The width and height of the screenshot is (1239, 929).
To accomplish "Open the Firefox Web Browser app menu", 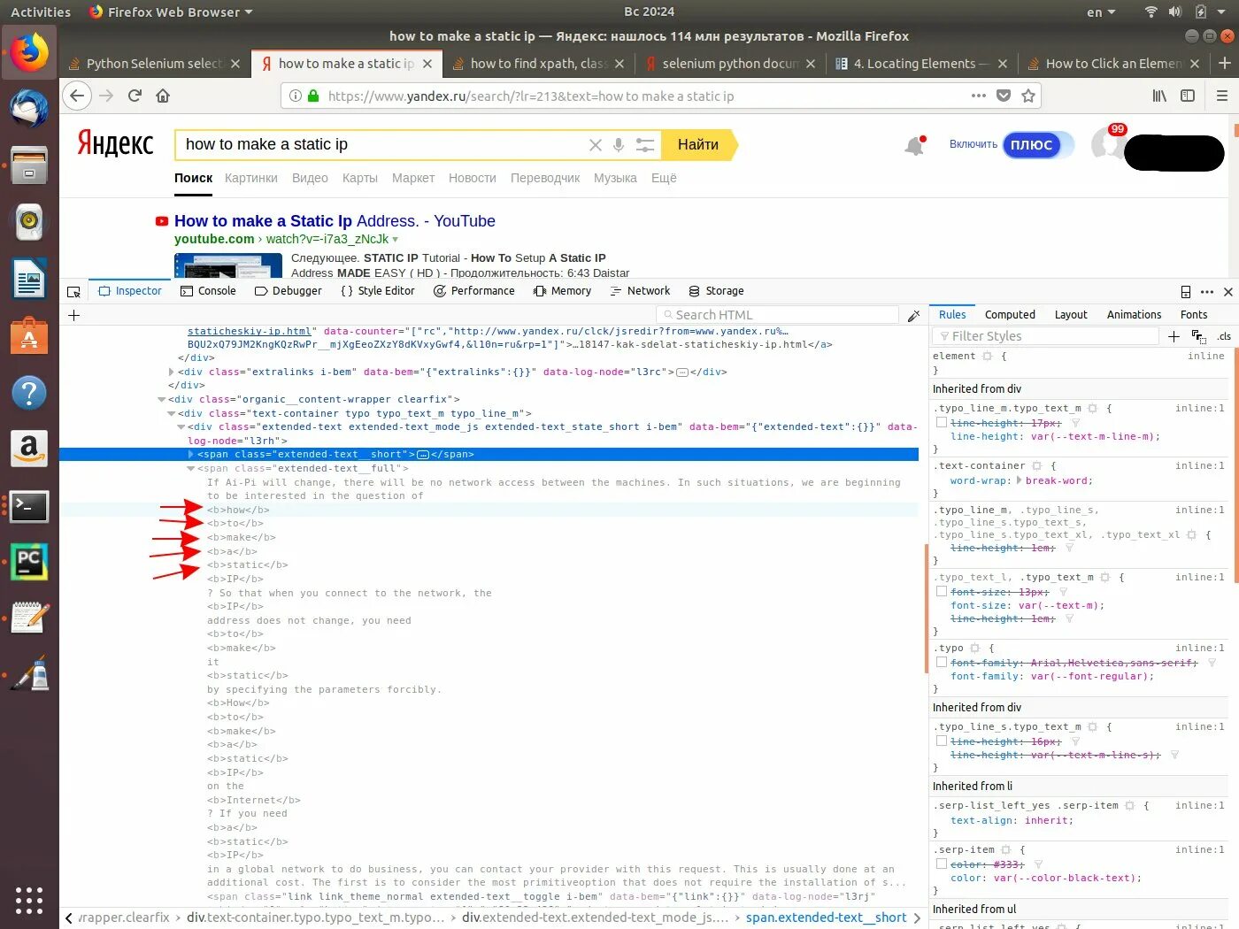I will pos(171,12).
